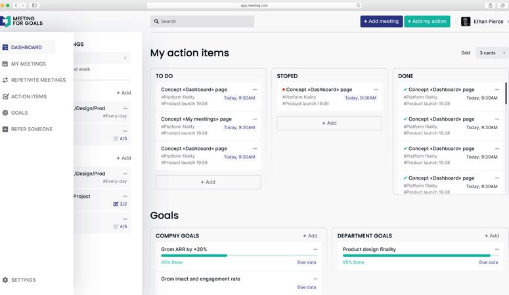Open options of first DONE card

click(x=497, y=90)
